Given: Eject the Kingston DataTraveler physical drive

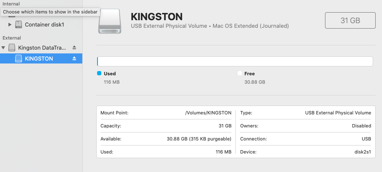Looking at the screenshot, I should (x=74, y=48).
